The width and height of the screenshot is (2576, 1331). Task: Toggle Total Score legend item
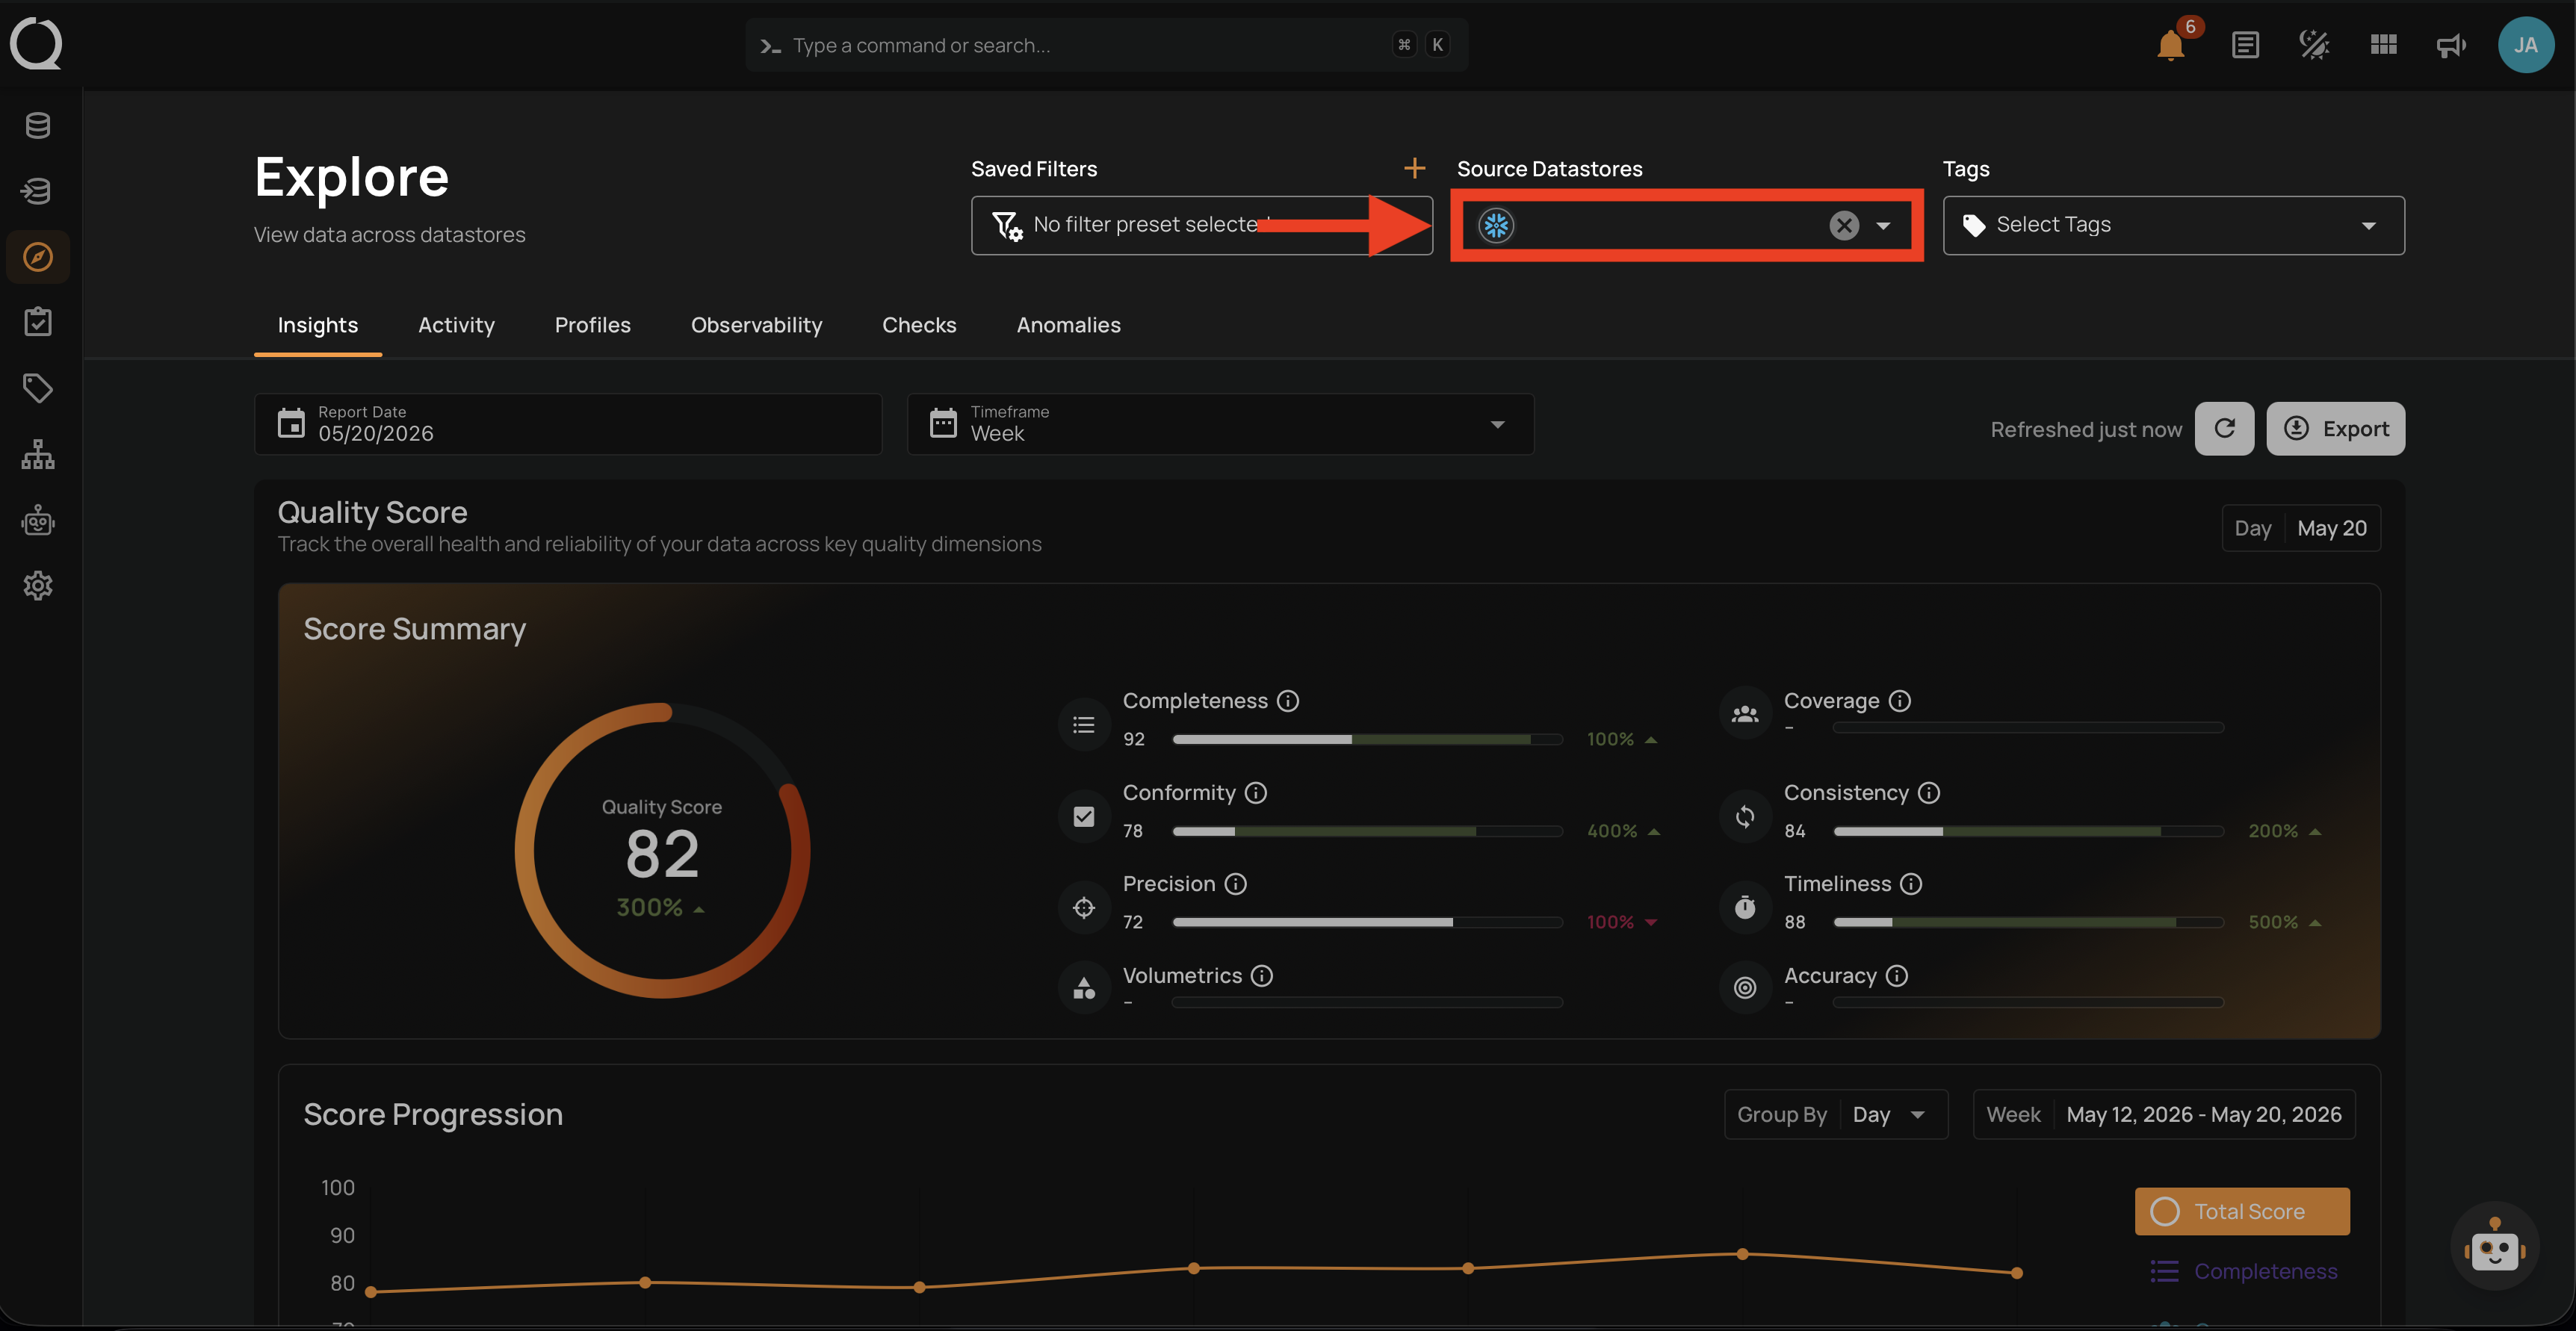point(2242,1211)
